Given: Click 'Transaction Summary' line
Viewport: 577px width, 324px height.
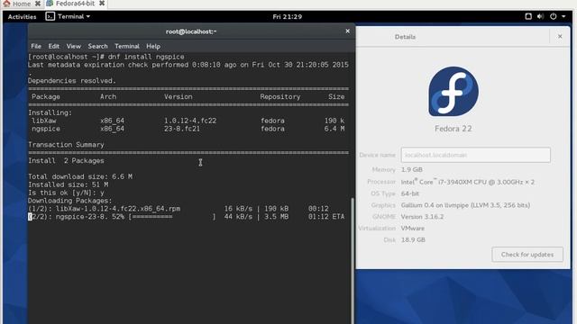Looking at the screenshot, I should pos(66,145).
